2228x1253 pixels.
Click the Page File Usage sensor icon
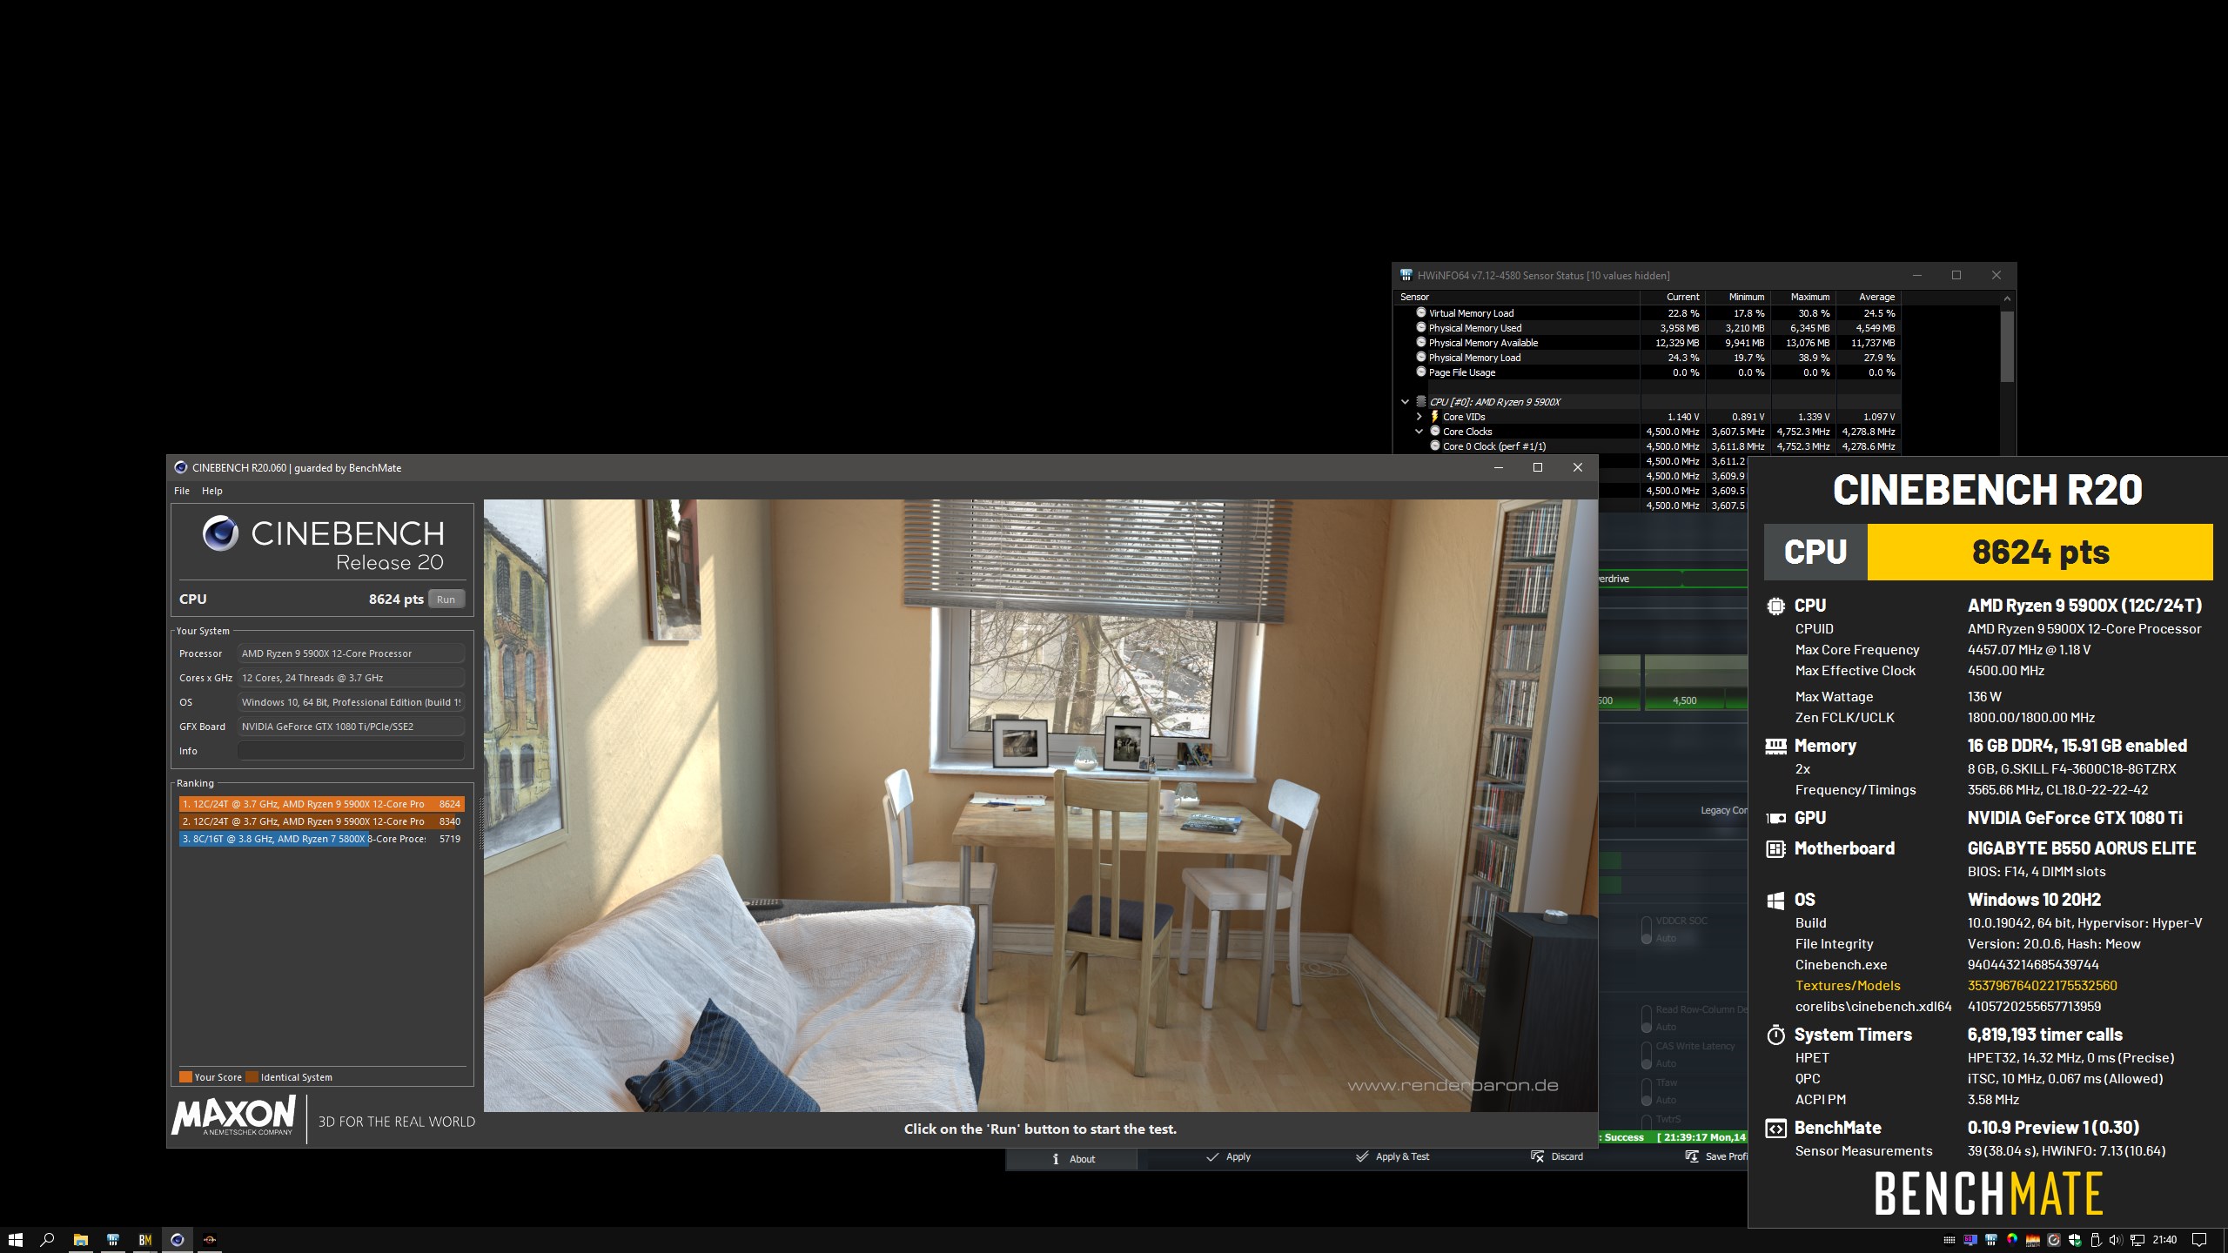pos(1421,372)
